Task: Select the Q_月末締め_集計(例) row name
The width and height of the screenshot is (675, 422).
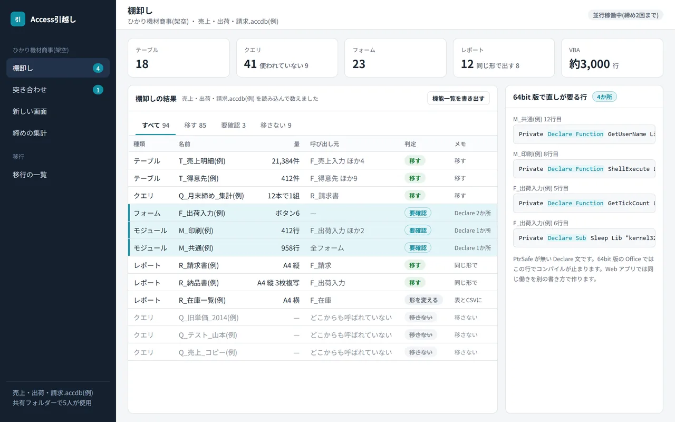Action: click(x=211, y=196)
